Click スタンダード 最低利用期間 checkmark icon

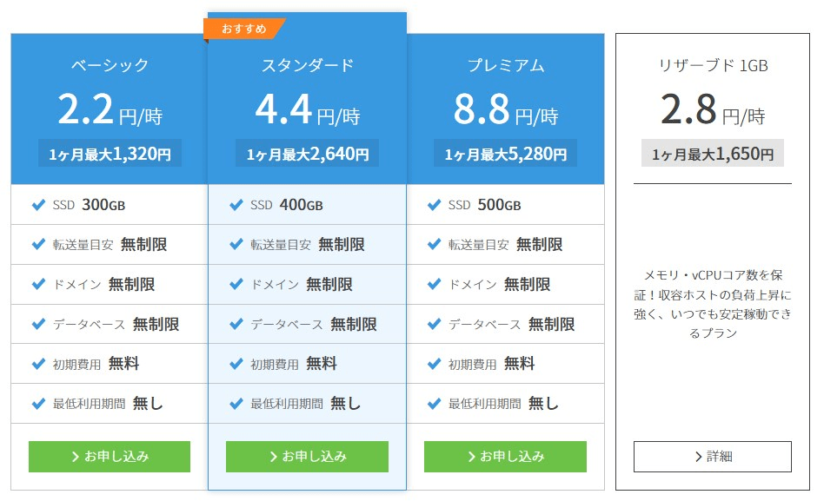(x=236, y=404)
